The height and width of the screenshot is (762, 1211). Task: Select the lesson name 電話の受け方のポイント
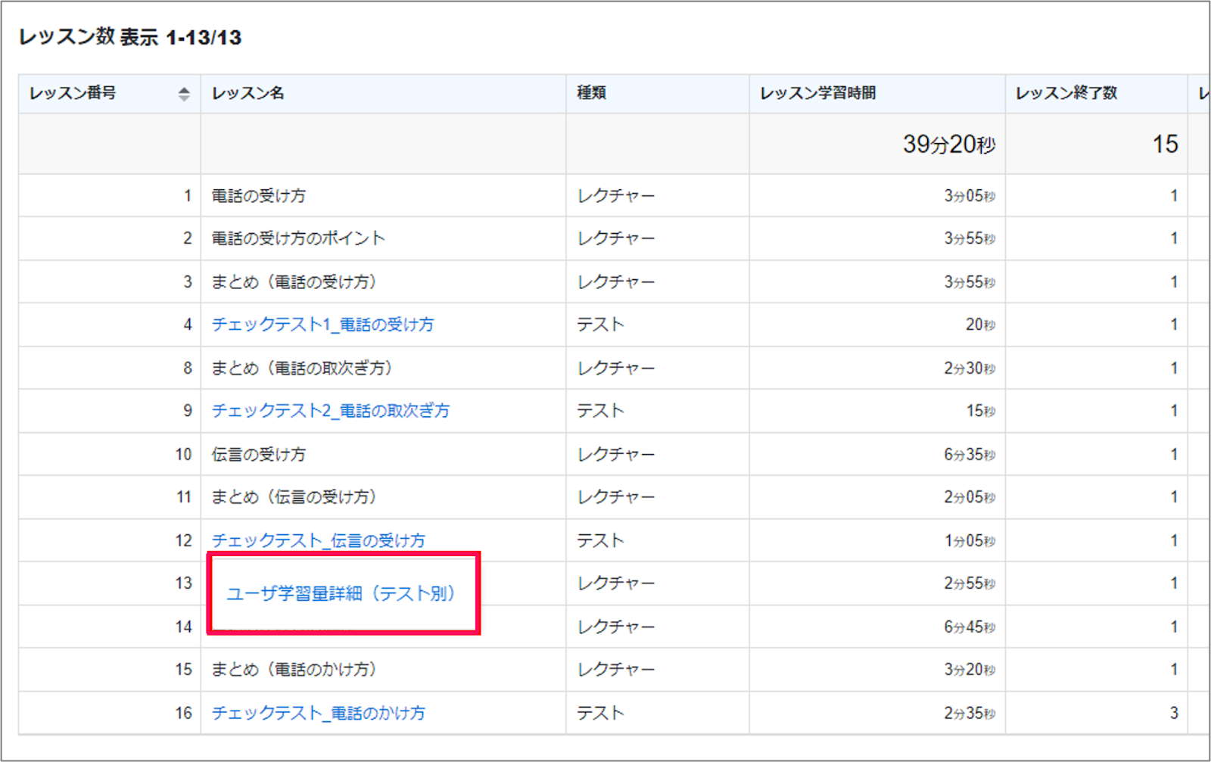(298, 238)
